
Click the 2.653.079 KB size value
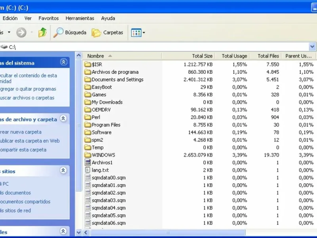pyautogui.click(x=198, y=155)
